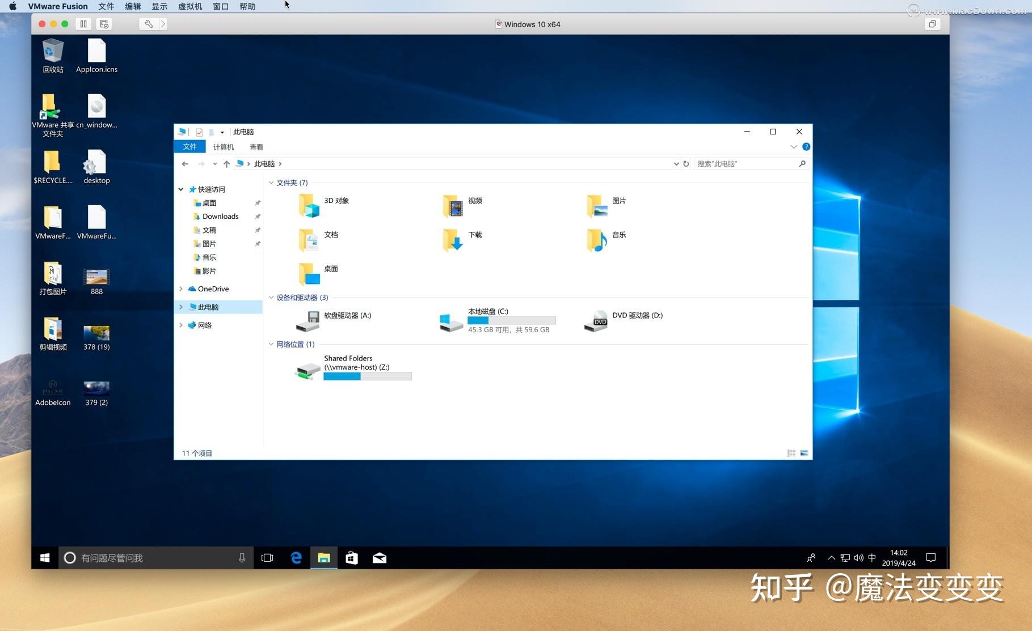1032x631 pixels.
Task: Expand OneDrive tree node
Action: click(181, 289)
